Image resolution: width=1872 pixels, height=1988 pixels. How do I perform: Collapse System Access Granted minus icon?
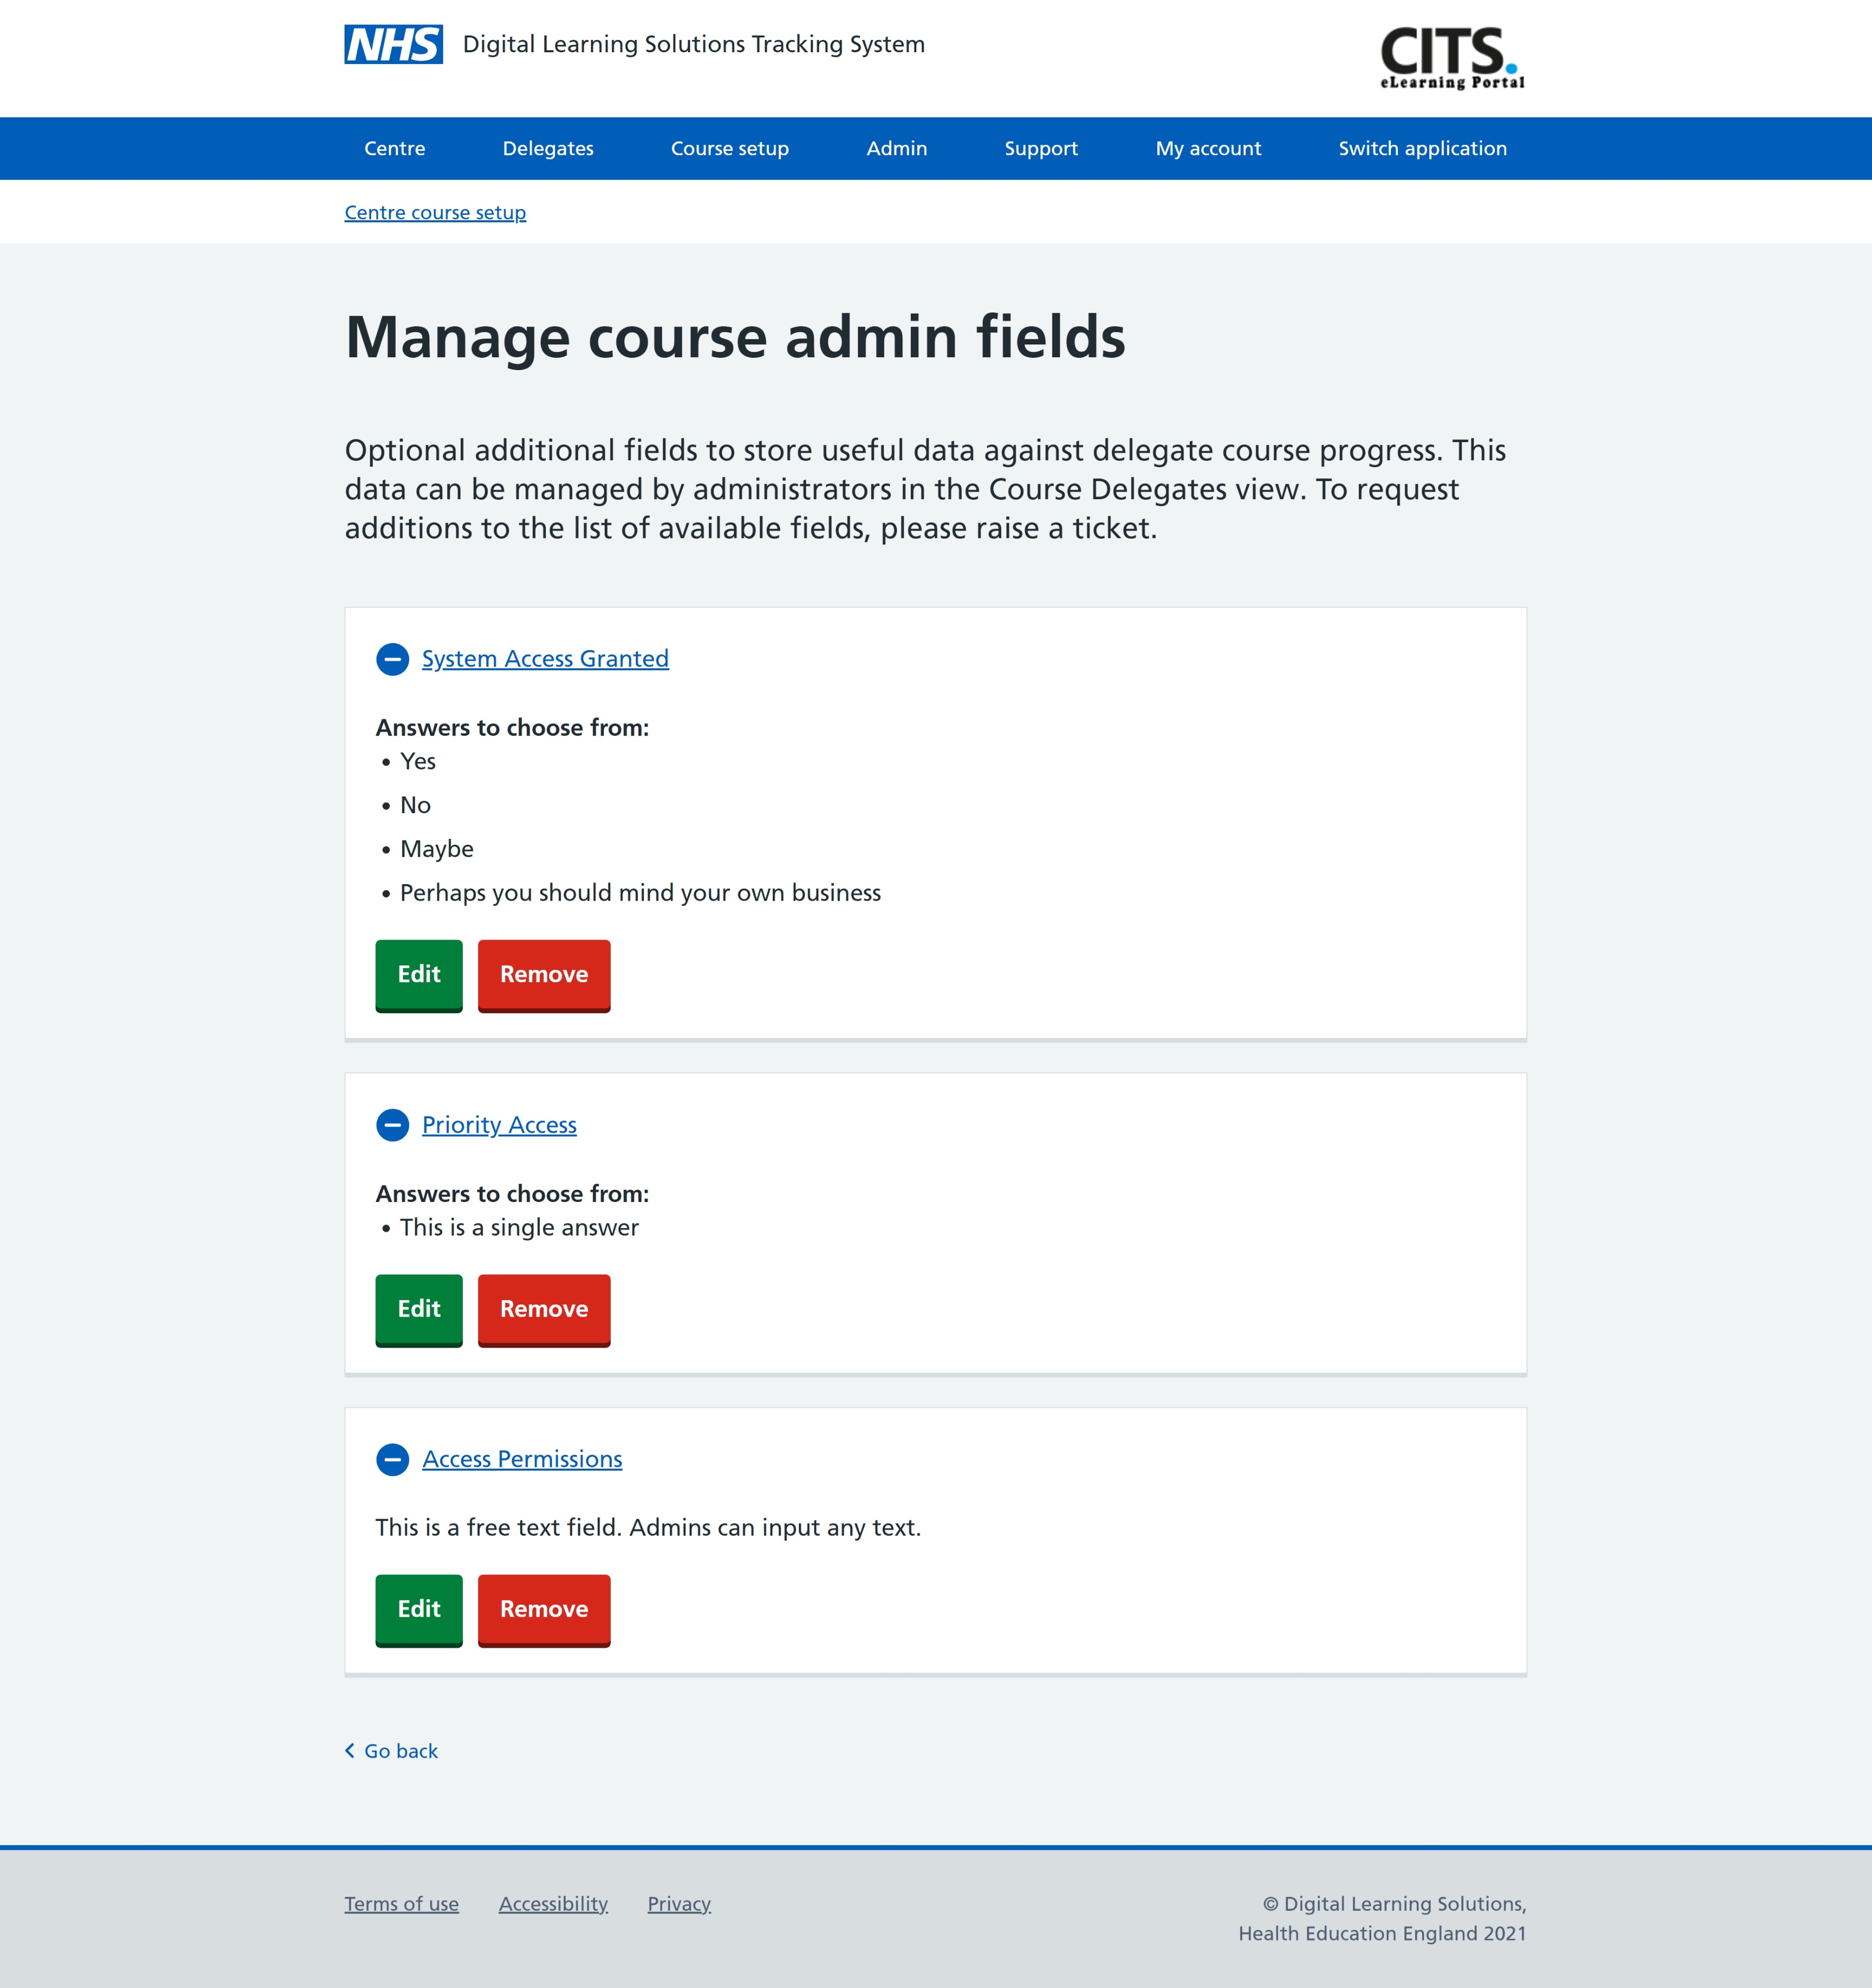tap(392, 659)
